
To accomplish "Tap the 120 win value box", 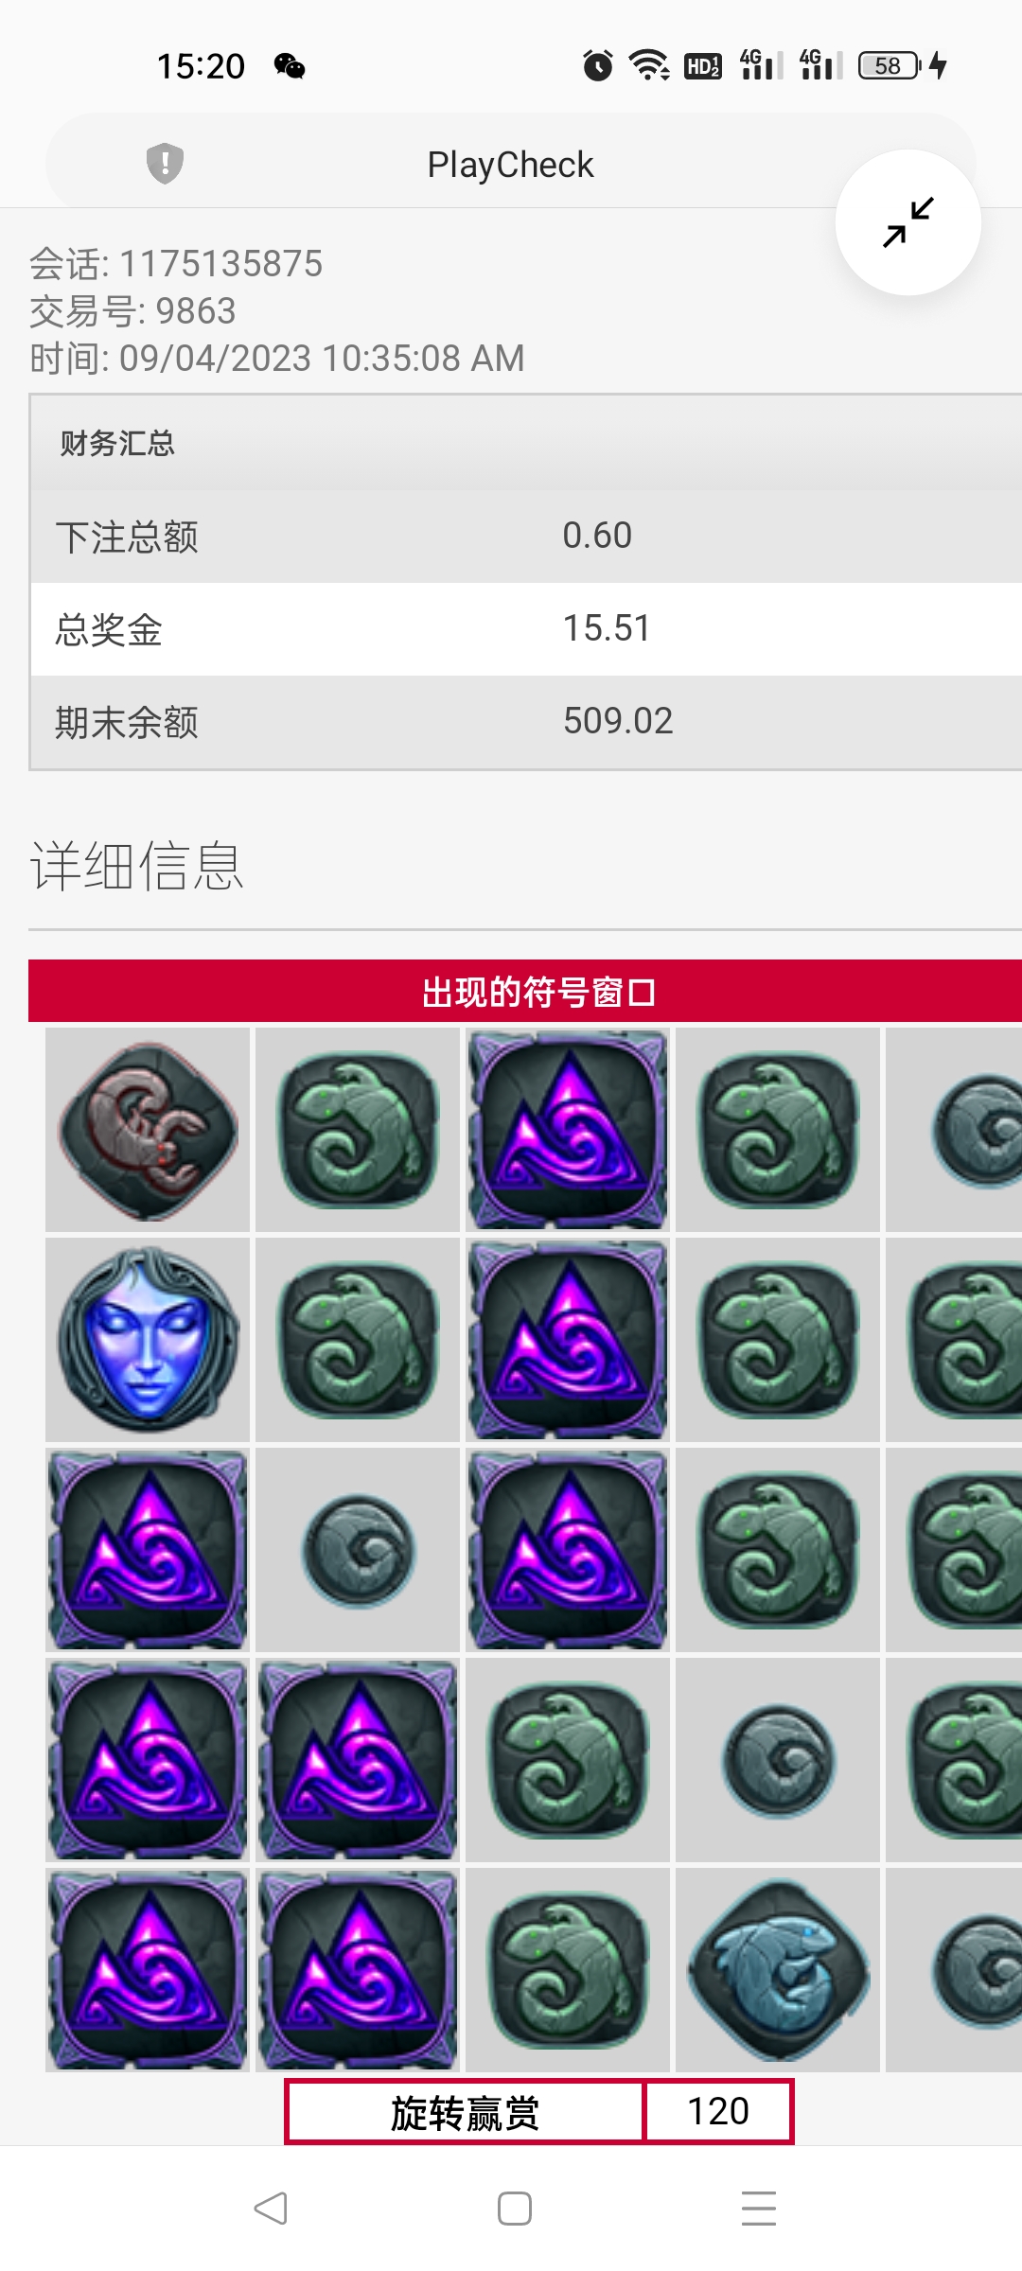I will pyautogui.click(x=718, y=2111).
